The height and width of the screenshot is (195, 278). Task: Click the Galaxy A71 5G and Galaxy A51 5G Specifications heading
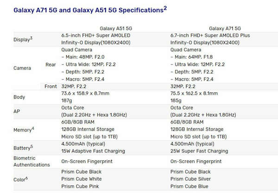pyautogui.click(x=90, y=10)
